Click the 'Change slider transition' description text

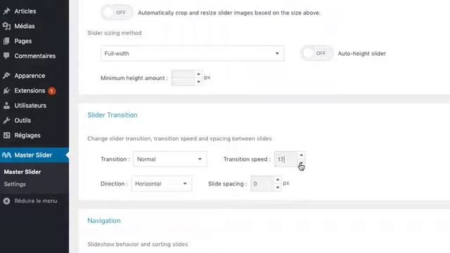(x=180, y=138)
